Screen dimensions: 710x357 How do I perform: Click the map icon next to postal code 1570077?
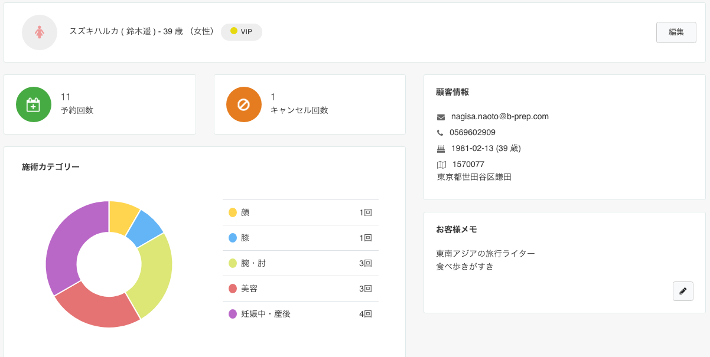pos(441,164)
